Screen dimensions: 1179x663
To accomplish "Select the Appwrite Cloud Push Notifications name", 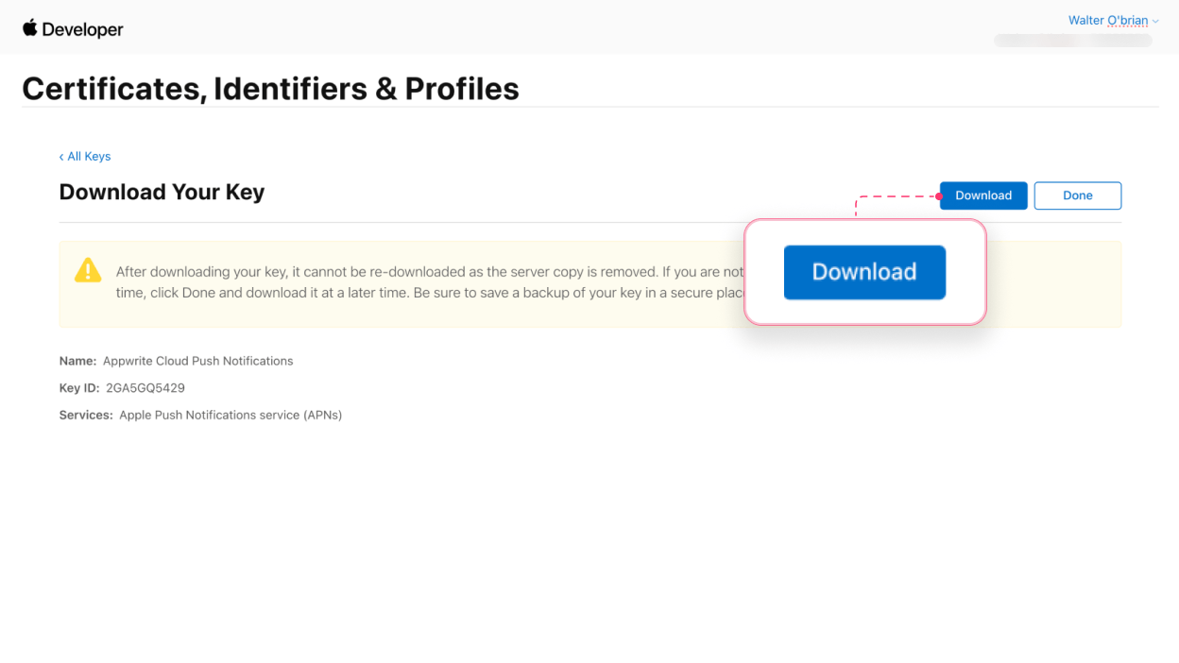I will coord(197,361).
